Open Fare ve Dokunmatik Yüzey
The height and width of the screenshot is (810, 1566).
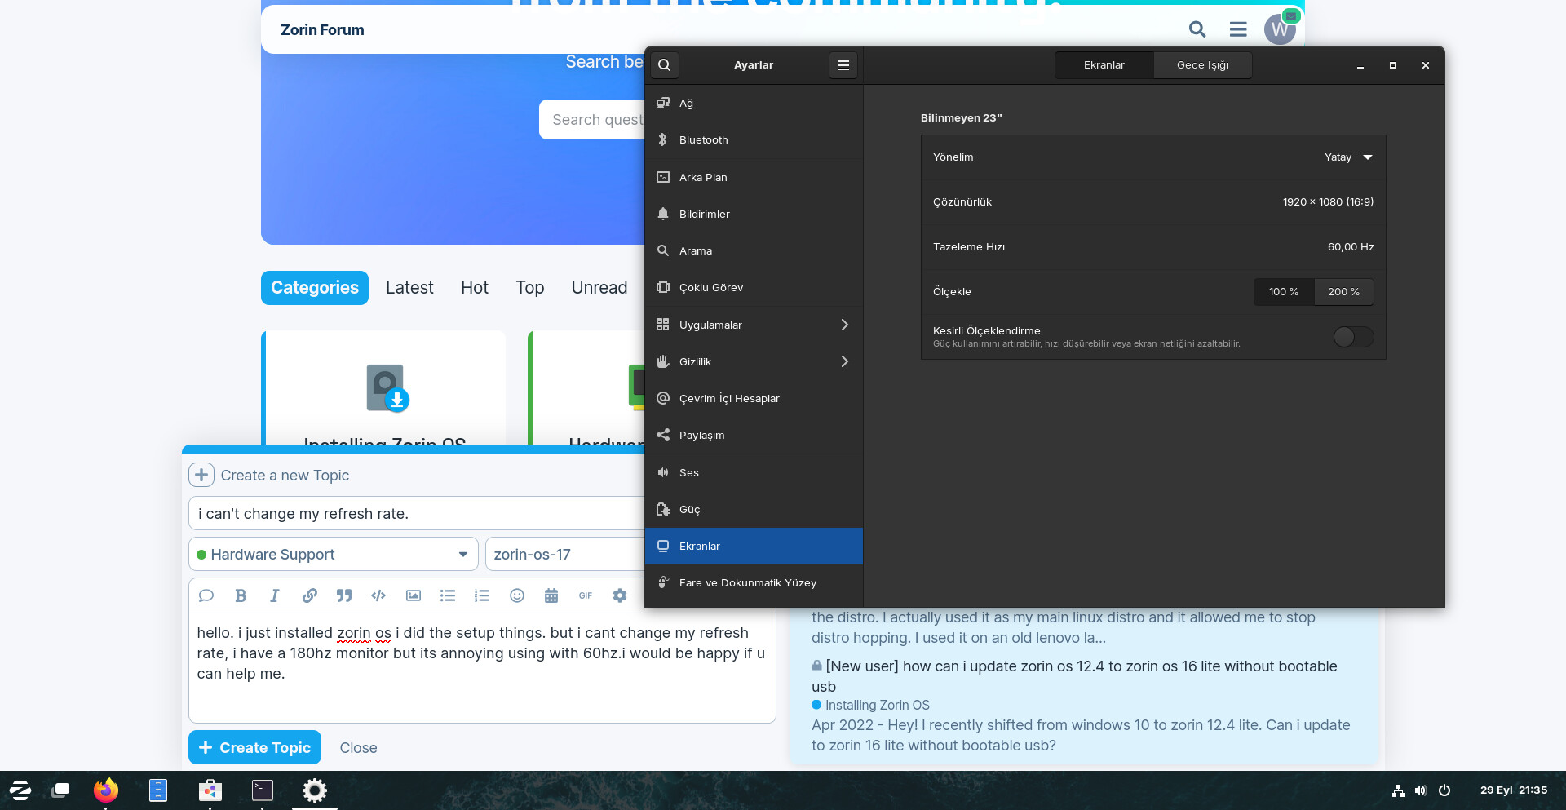[x=754, y=582]
